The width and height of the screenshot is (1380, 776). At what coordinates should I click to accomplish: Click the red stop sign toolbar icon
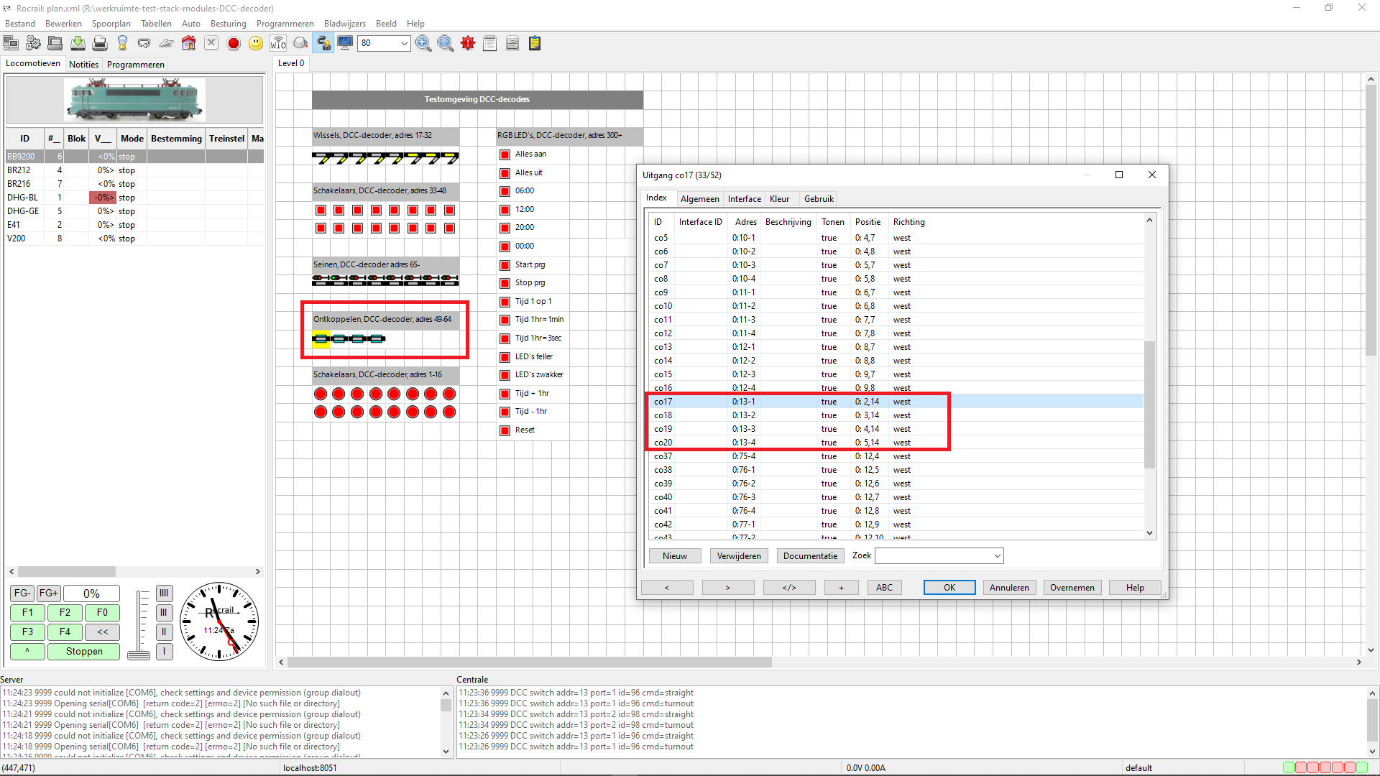[234, 44]
